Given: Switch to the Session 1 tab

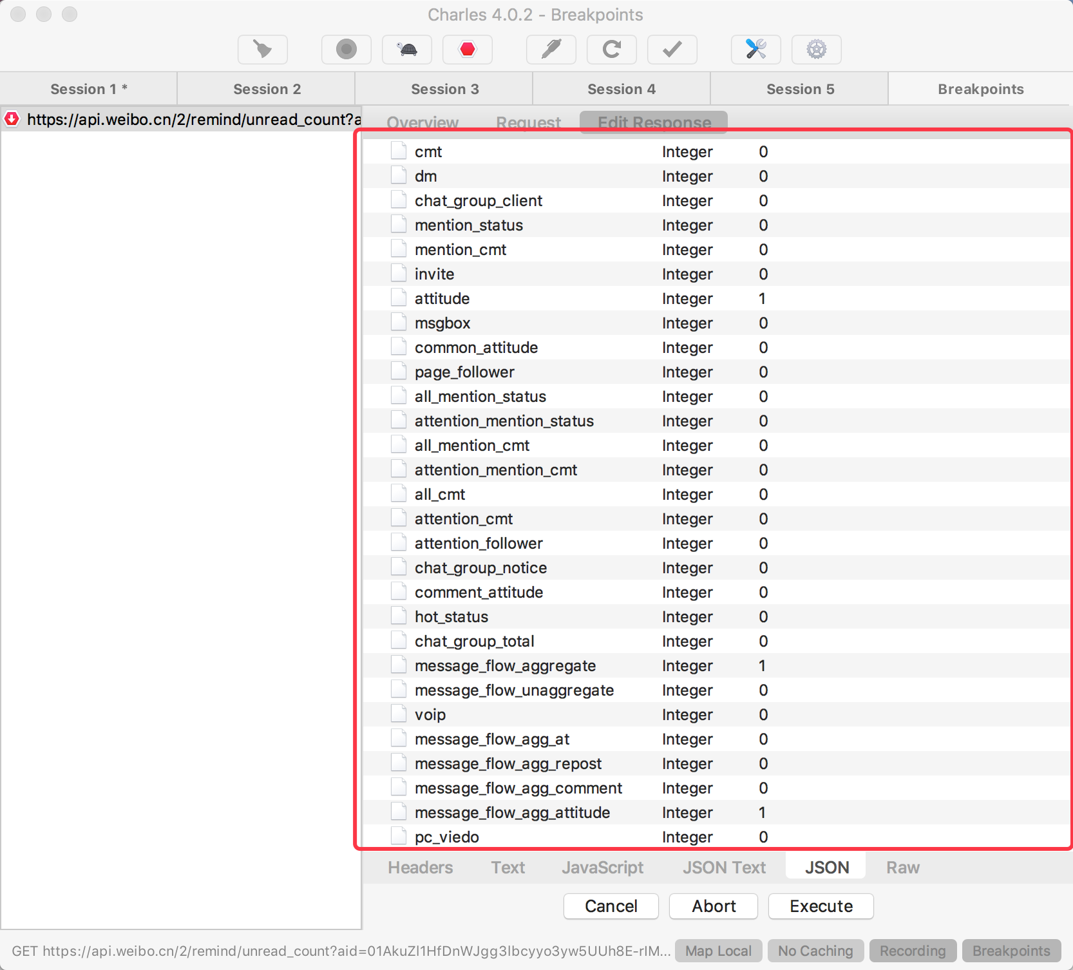Looking at the screenshot, I should coord(89,89).
